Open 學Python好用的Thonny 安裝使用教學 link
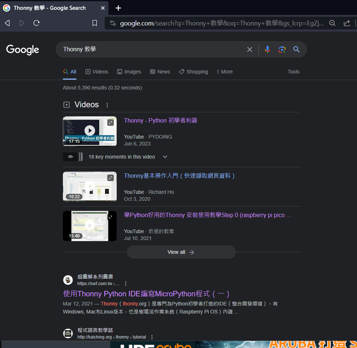 click(x=208, y=215)
